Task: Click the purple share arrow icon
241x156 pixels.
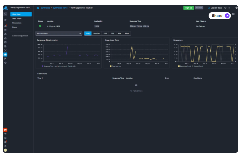Action: pos(227,16)
